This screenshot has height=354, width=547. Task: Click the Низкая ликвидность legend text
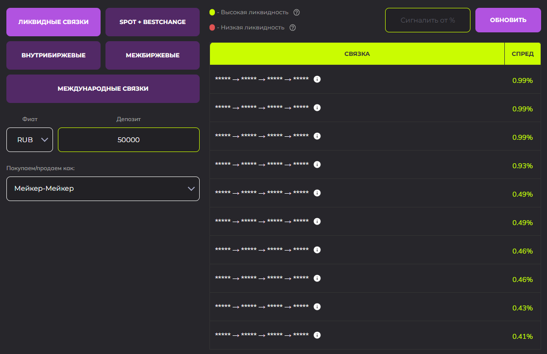click(x=253, y=27)
